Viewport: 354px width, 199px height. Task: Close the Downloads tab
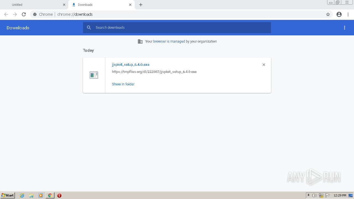click(x=130, y=5)
